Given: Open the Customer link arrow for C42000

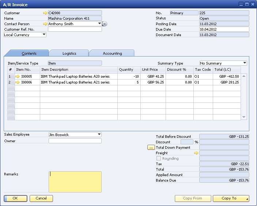Looking at the screenshot, I should pos(45,13).
